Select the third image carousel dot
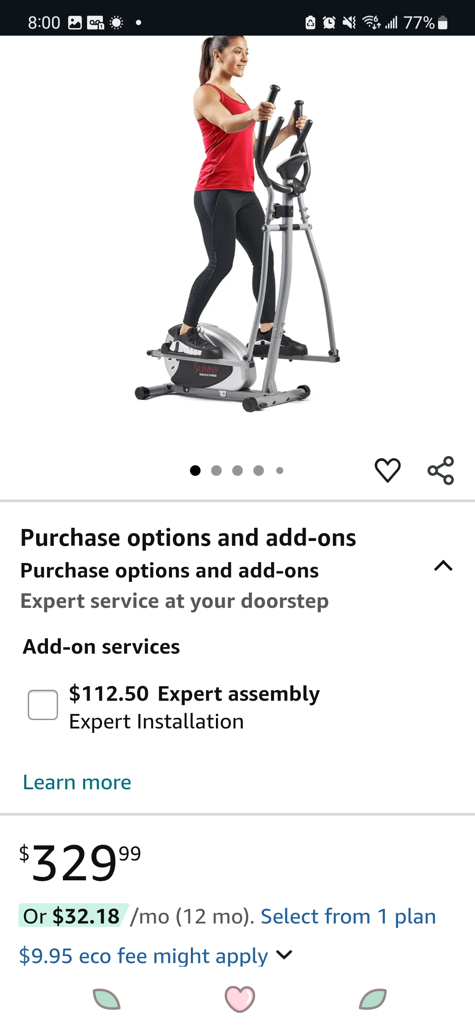Viewport: 475px width, 1030px height. point(237,471)
